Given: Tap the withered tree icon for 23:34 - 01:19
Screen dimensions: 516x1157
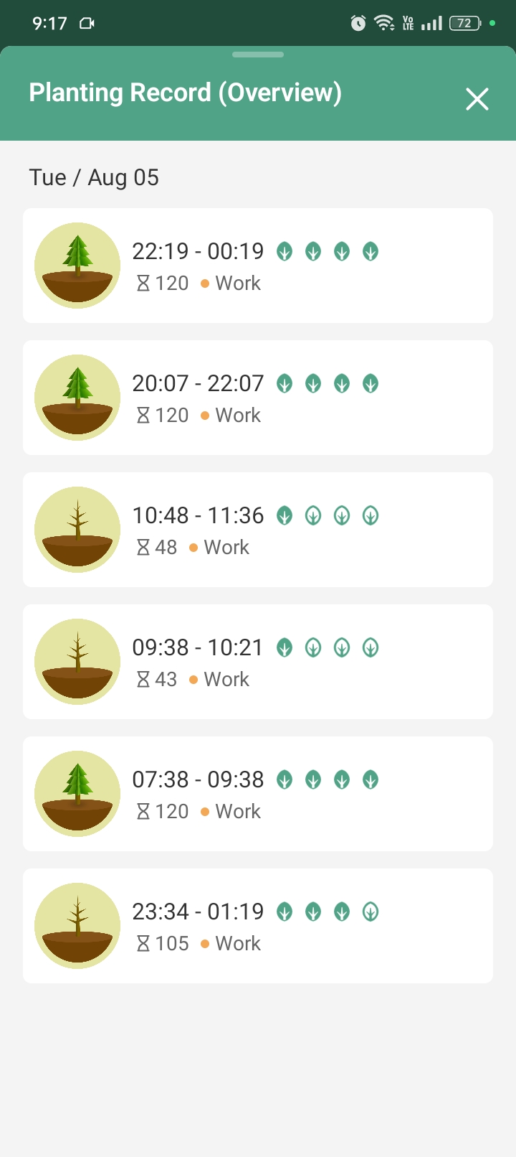Looking at the screenshot, I should click(x=77, y=926).
